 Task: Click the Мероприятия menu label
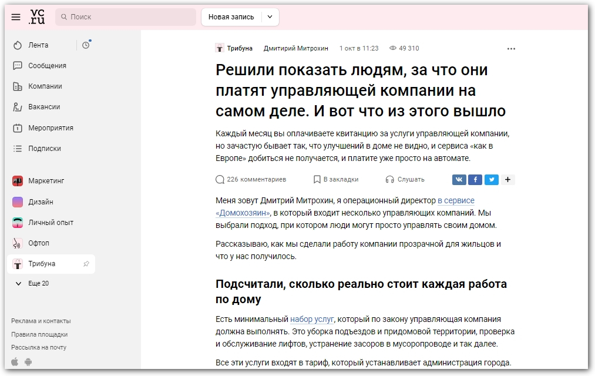click(x=51, y=128)
